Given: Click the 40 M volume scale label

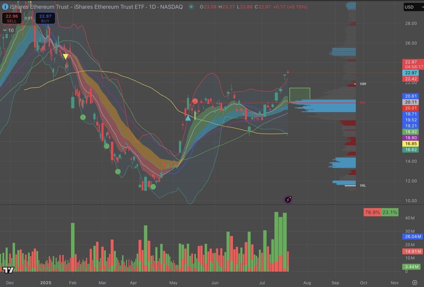Looking at the screenshot, I should (410, 218).
